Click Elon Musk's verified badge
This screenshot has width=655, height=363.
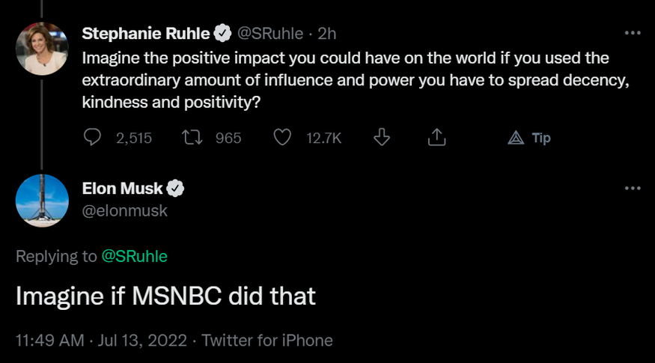175,189
